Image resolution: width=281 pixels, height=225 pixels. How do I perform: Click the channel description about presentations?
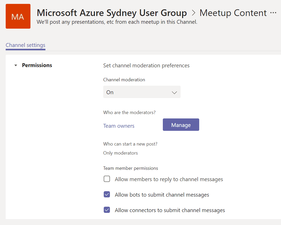(117, 22)
